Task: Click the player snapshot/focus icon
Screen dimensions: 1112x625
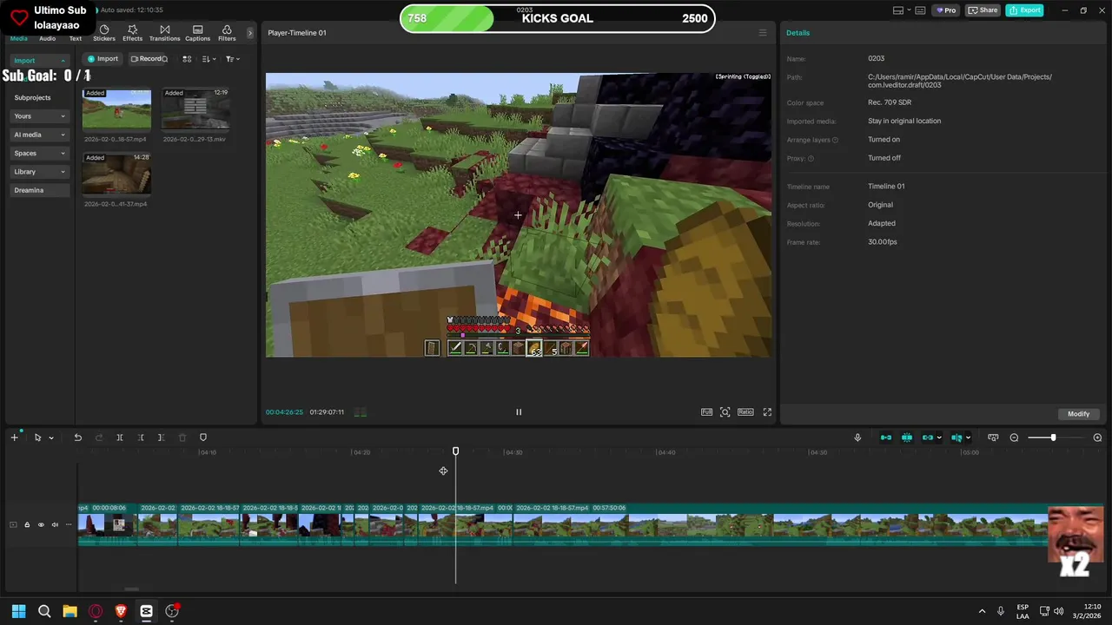Action: pos(725,412)
